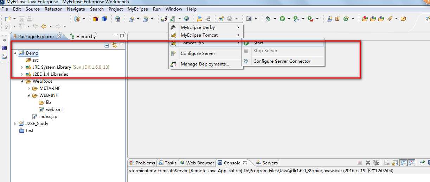Viewport: 430px width, 182px height.
Task: Collapse the WebRoot folder node
Action: point(22,81)
